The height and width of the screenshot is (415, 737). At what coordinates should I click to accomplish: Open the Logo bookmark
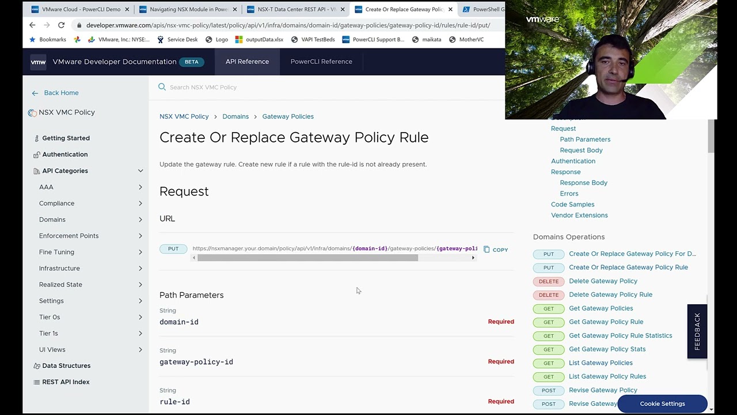pyautogui.click(x=216, y=39)
